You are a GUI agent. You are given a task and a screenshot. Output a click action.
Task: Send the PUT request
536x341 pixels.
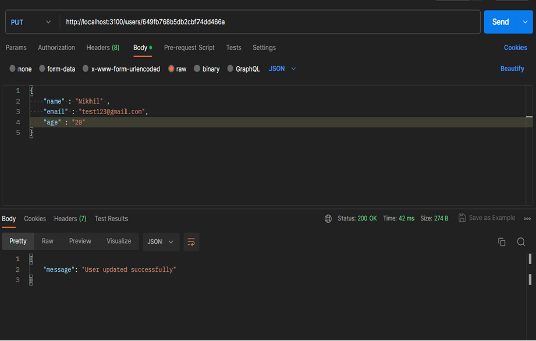[x=500, y=22]
